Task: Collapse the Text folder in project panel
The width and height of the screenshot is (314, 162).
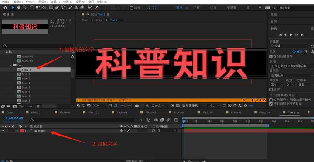Action: point(11,65)
